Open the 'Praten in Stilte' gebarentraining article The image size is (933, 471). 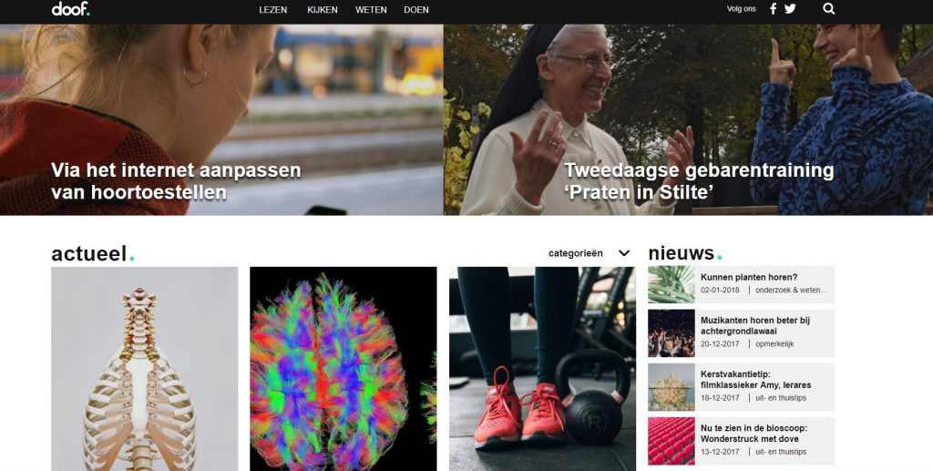click(x=699, y=180)
